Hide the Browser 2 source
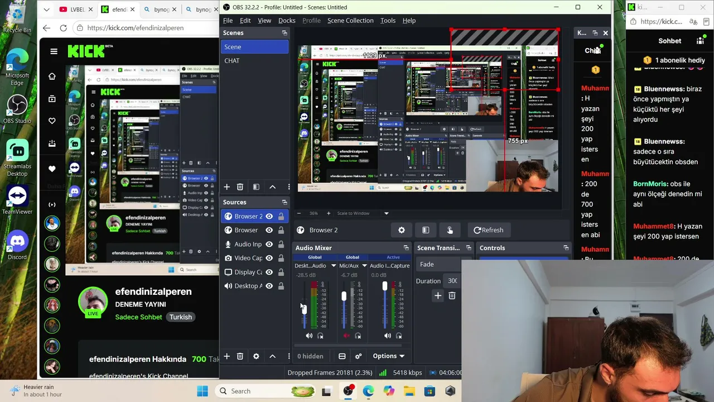The height and width of the screenshot is (402, 714). tap(269, 216)
